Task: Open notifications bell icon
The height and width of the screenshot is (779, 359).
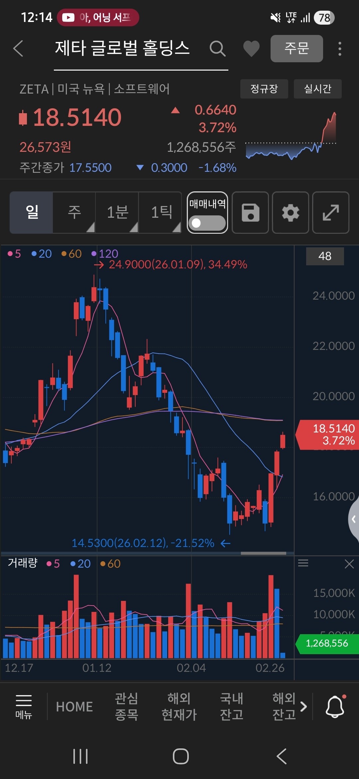Action: [x=335, y=706]
